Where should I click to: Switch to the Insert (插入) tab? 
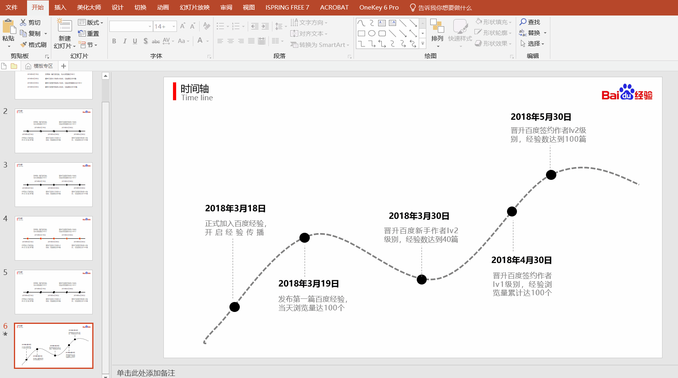point(60,8)
